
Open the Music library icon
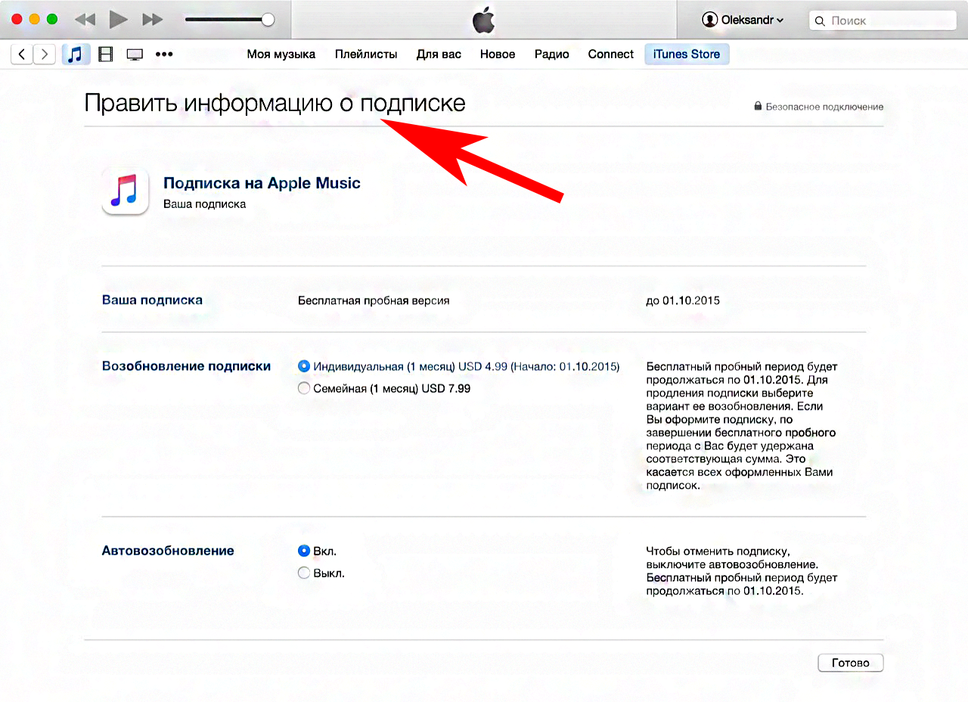76,54
